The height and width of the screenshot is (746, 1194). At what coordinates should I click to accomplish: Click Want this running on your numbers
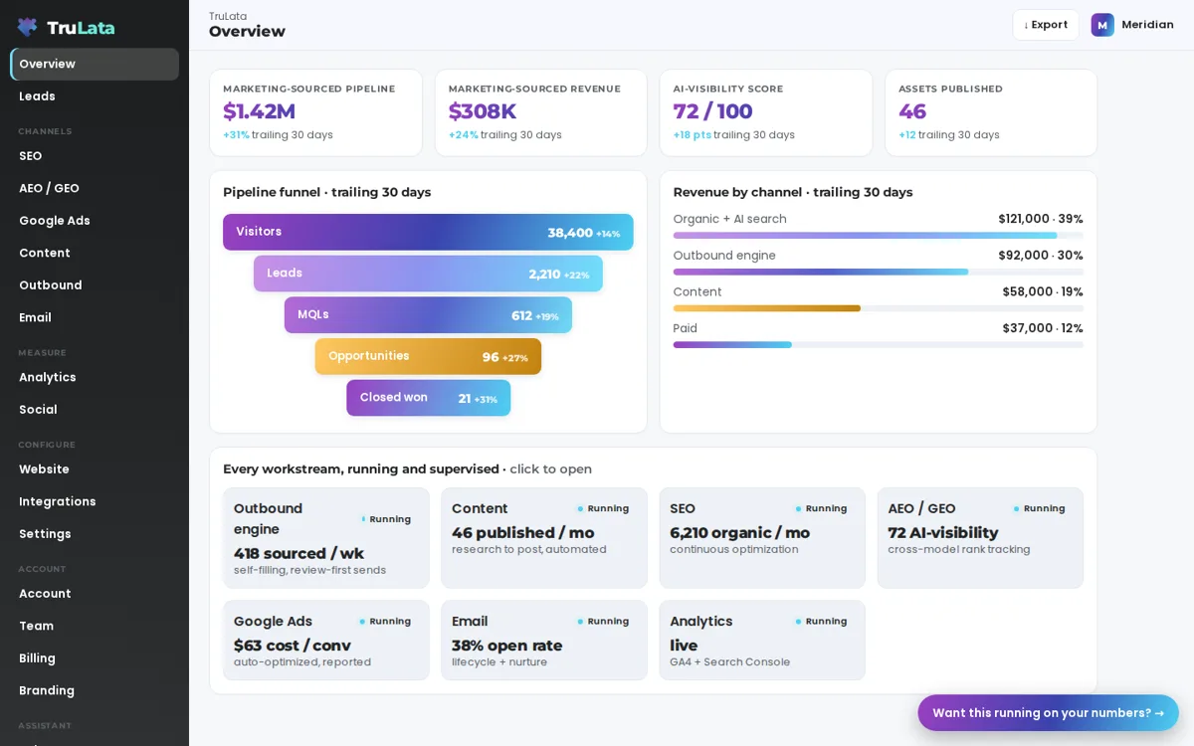point(1048,713)
